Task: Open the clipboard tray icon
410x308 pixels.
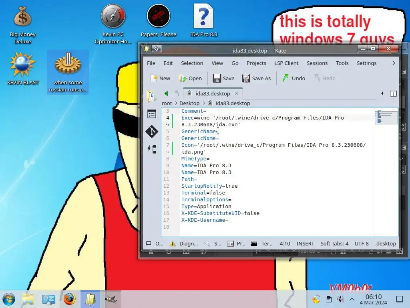Action: tap(329, 299)
